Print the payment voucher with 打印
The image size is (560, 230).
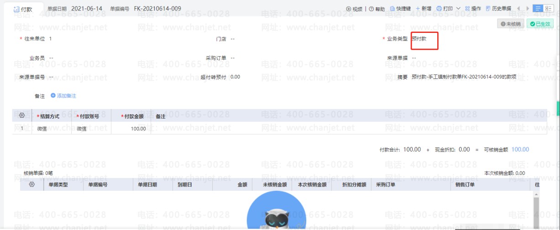click(445, 9)
